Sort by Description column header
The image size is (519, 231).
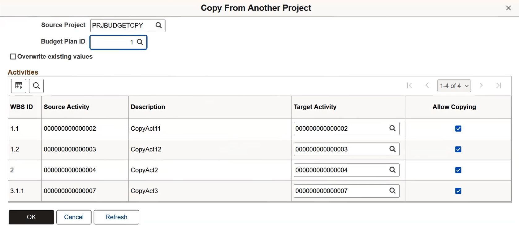[x=148, y=107]
